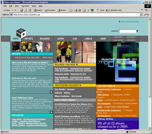Open the DISCUSS link in top navigation
Screen dimensions: 152x134
(118, 37)
